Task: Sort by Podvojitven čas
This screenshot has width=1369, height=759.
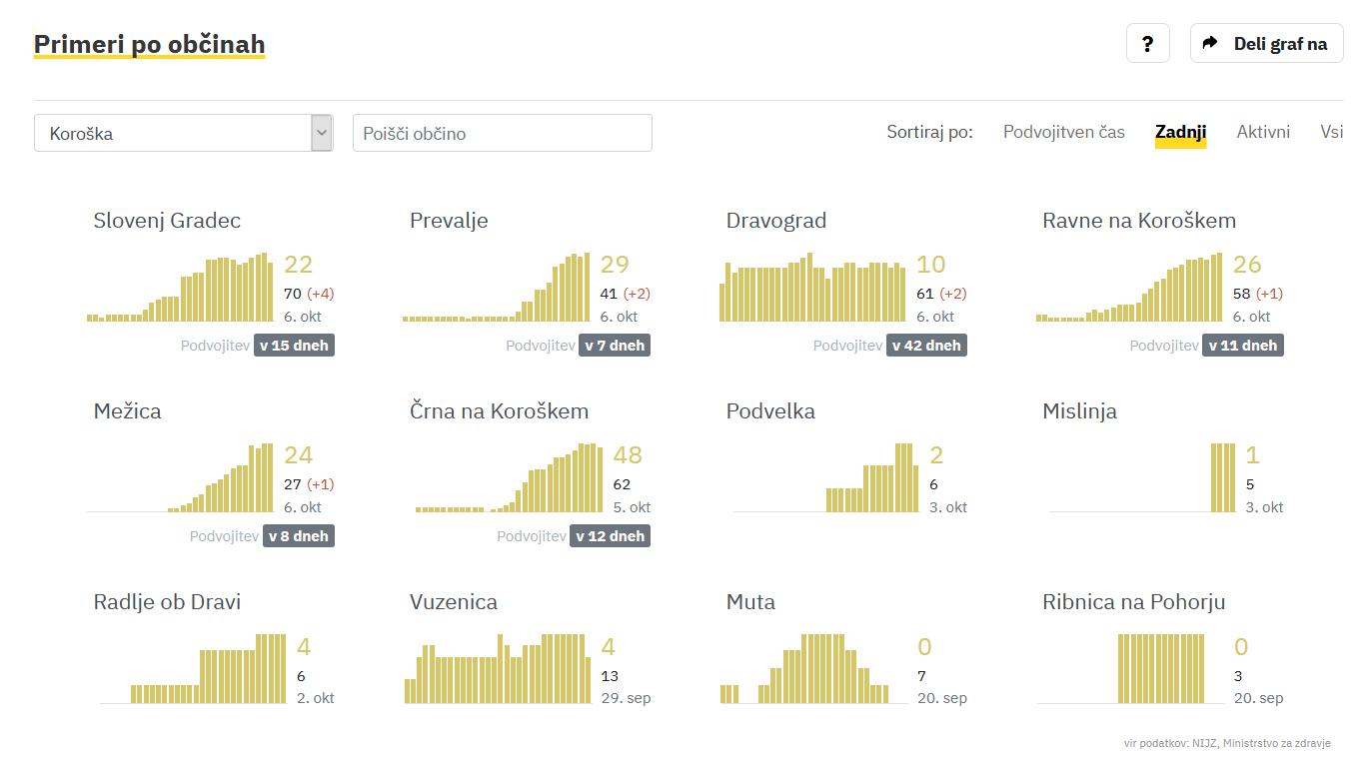Action: [x=1063, y=132]
